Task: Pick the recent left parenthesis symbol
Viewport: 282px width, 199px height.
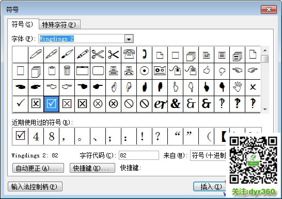Action: 206,136
